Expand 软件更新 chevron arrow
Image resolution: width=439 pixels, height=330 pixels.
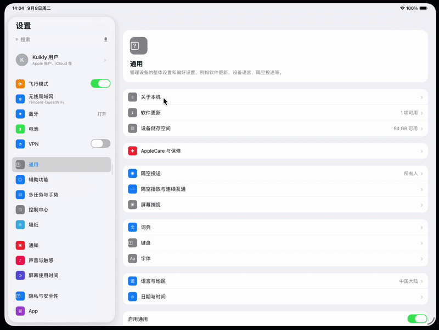click(x=421, y=113)
